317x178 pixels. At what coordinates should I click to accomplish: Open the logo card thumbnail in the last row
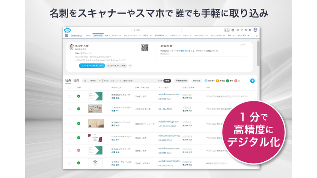tap(95, 163)
